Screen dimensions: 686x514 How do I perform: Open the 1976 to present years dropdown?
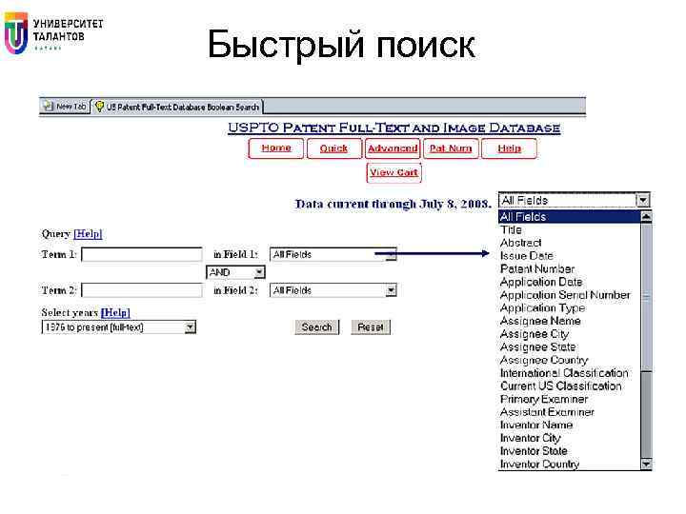point(118,326)
